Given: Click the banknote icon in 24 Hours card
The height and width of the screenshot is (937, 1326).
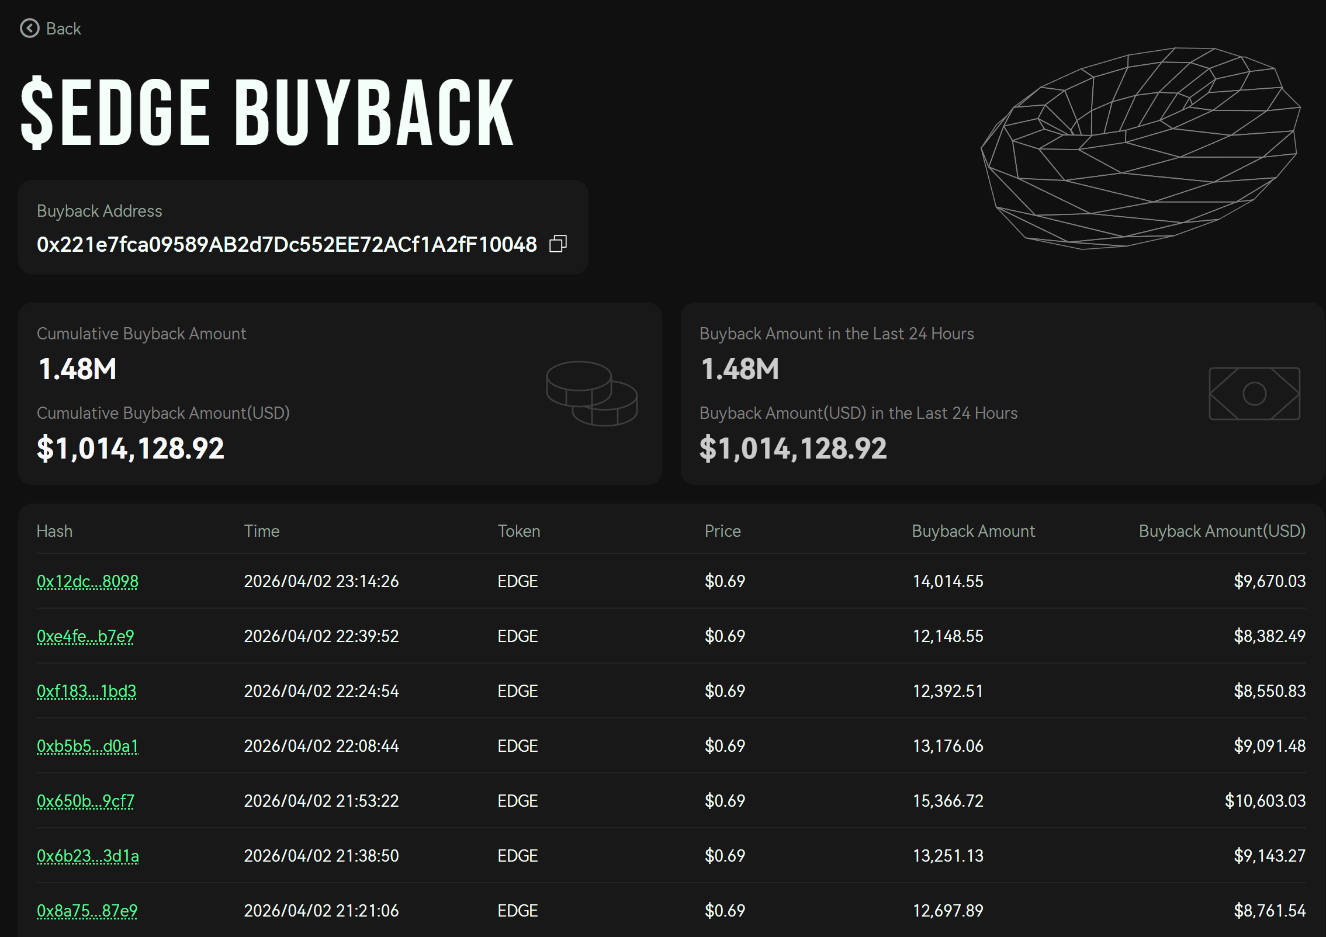Looking at the screenshot, I should click(1254, 393).
